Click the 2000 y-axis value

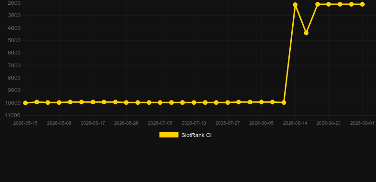point(14,3)
